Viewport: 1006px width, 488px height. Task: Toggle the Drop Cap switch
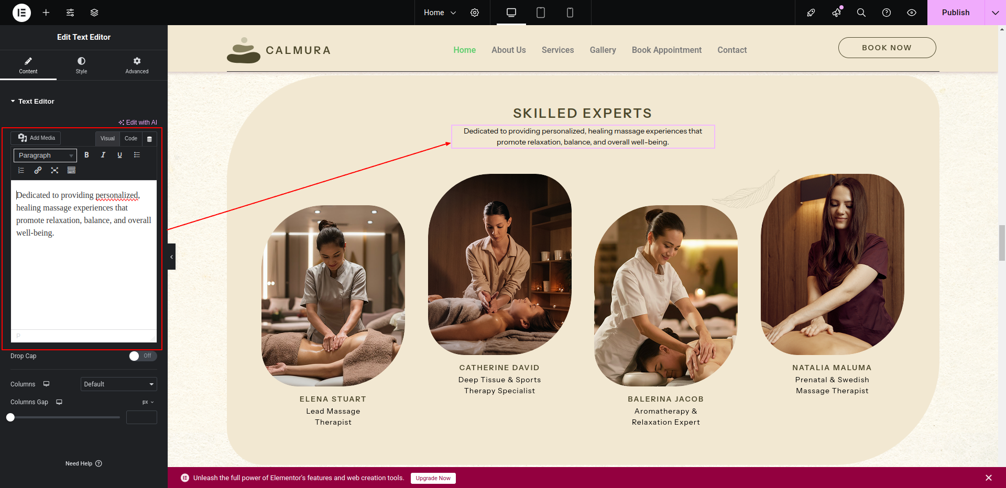coord(143,356)
